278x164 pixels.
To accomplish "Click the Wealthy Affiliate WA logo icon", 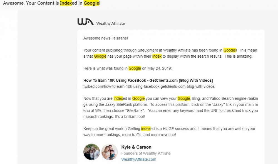I will click(85, 22).
